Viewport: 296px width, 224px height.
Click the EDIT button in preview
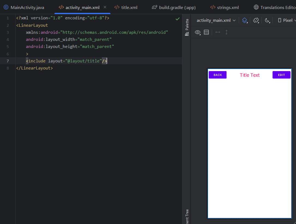tap(281, 75)
